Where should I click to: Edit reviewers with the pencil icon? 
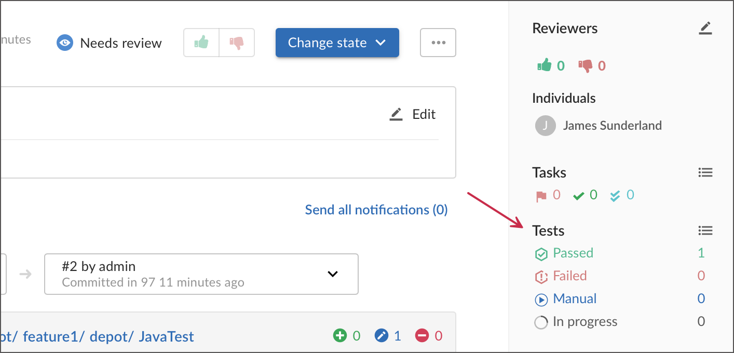pyautogui.click(x=705, y=29)
